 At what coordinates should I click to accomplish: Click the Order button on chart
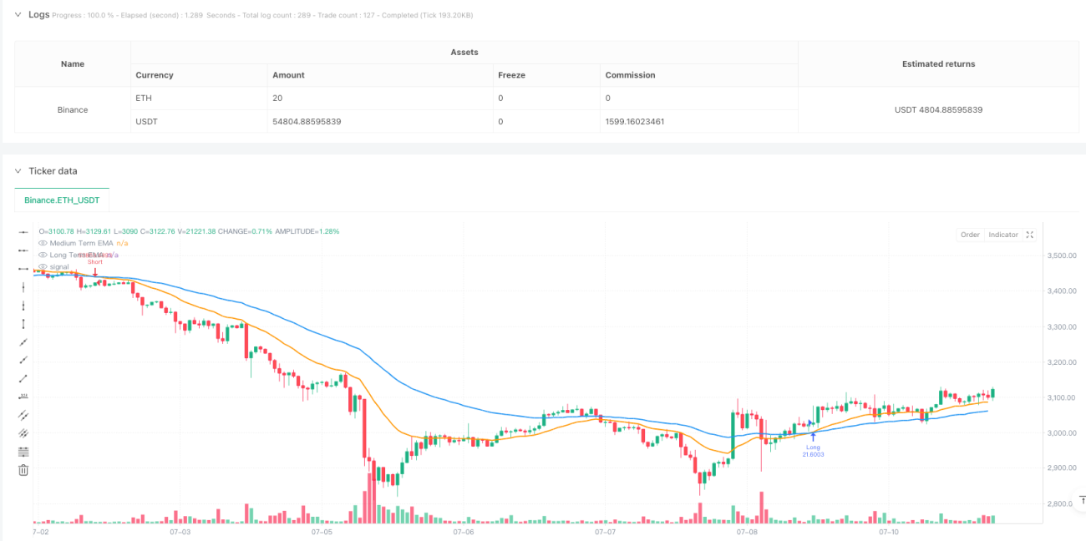click(x=970, y=235)
